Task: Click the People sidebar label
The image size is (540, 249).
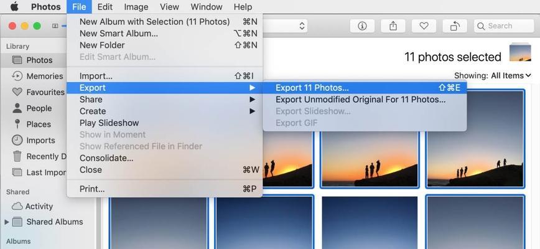Action: tap(39, 108)
